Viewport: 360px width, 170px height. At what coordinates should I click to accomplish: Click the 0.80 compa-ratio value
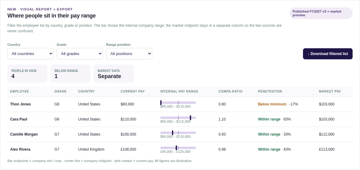(x=222, y=104)
